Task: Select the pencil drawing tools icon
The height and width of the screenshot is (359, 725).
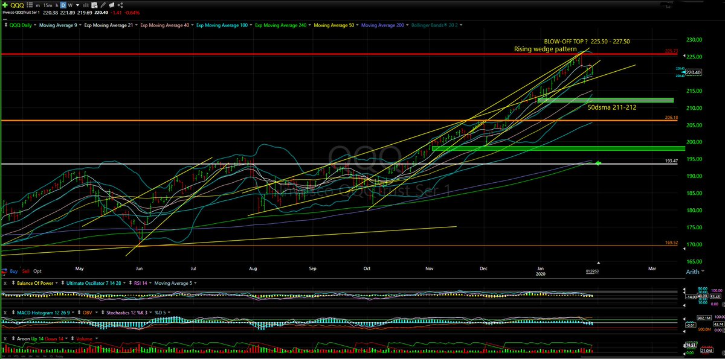Action: (x=103, y=5)
